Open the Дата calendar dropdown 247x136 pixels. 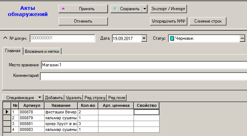click(x=144, y=39)
